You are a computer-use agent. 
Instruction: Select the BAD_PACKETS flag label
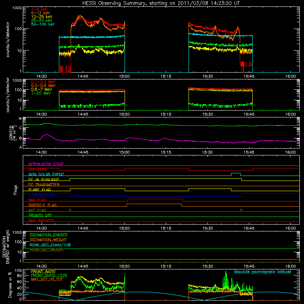pos(41,220)
